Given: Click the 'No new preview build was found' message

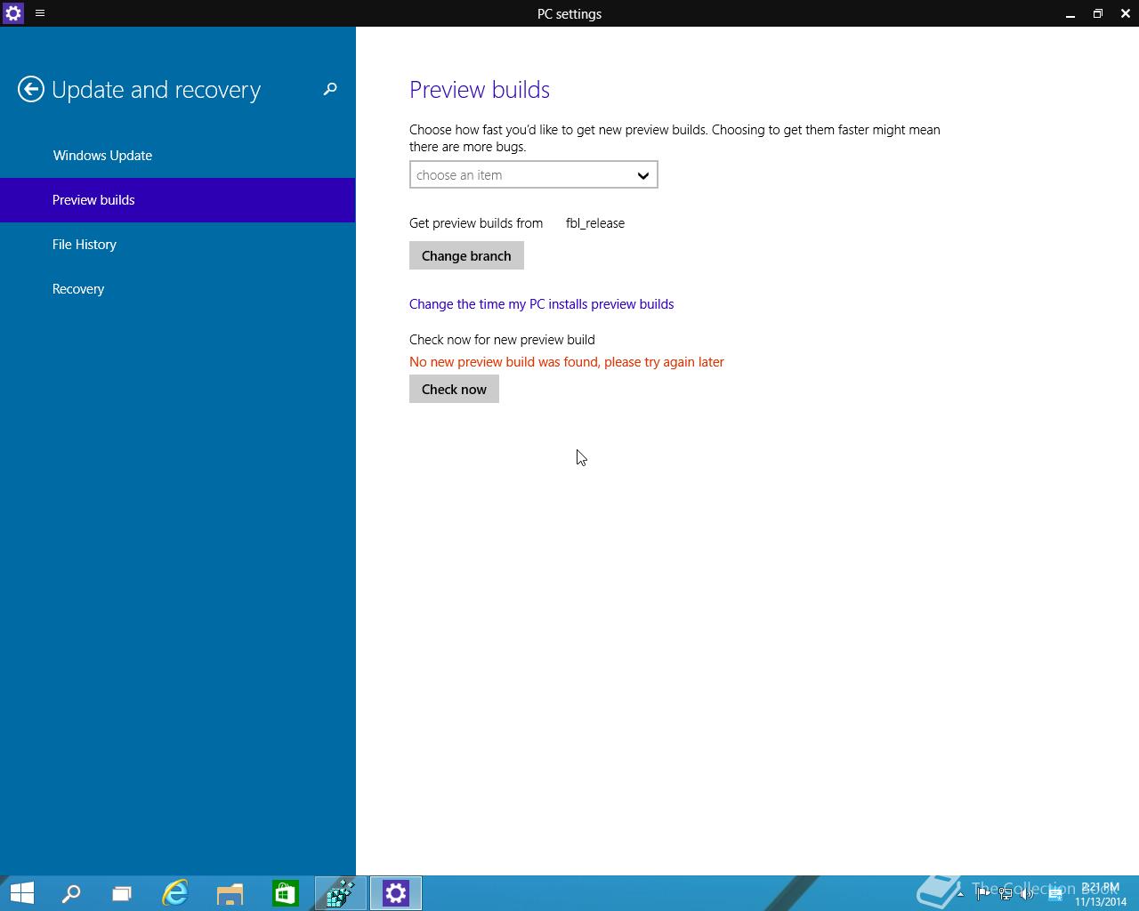Looking at the screenshot, I should click(x=567, y=362).
